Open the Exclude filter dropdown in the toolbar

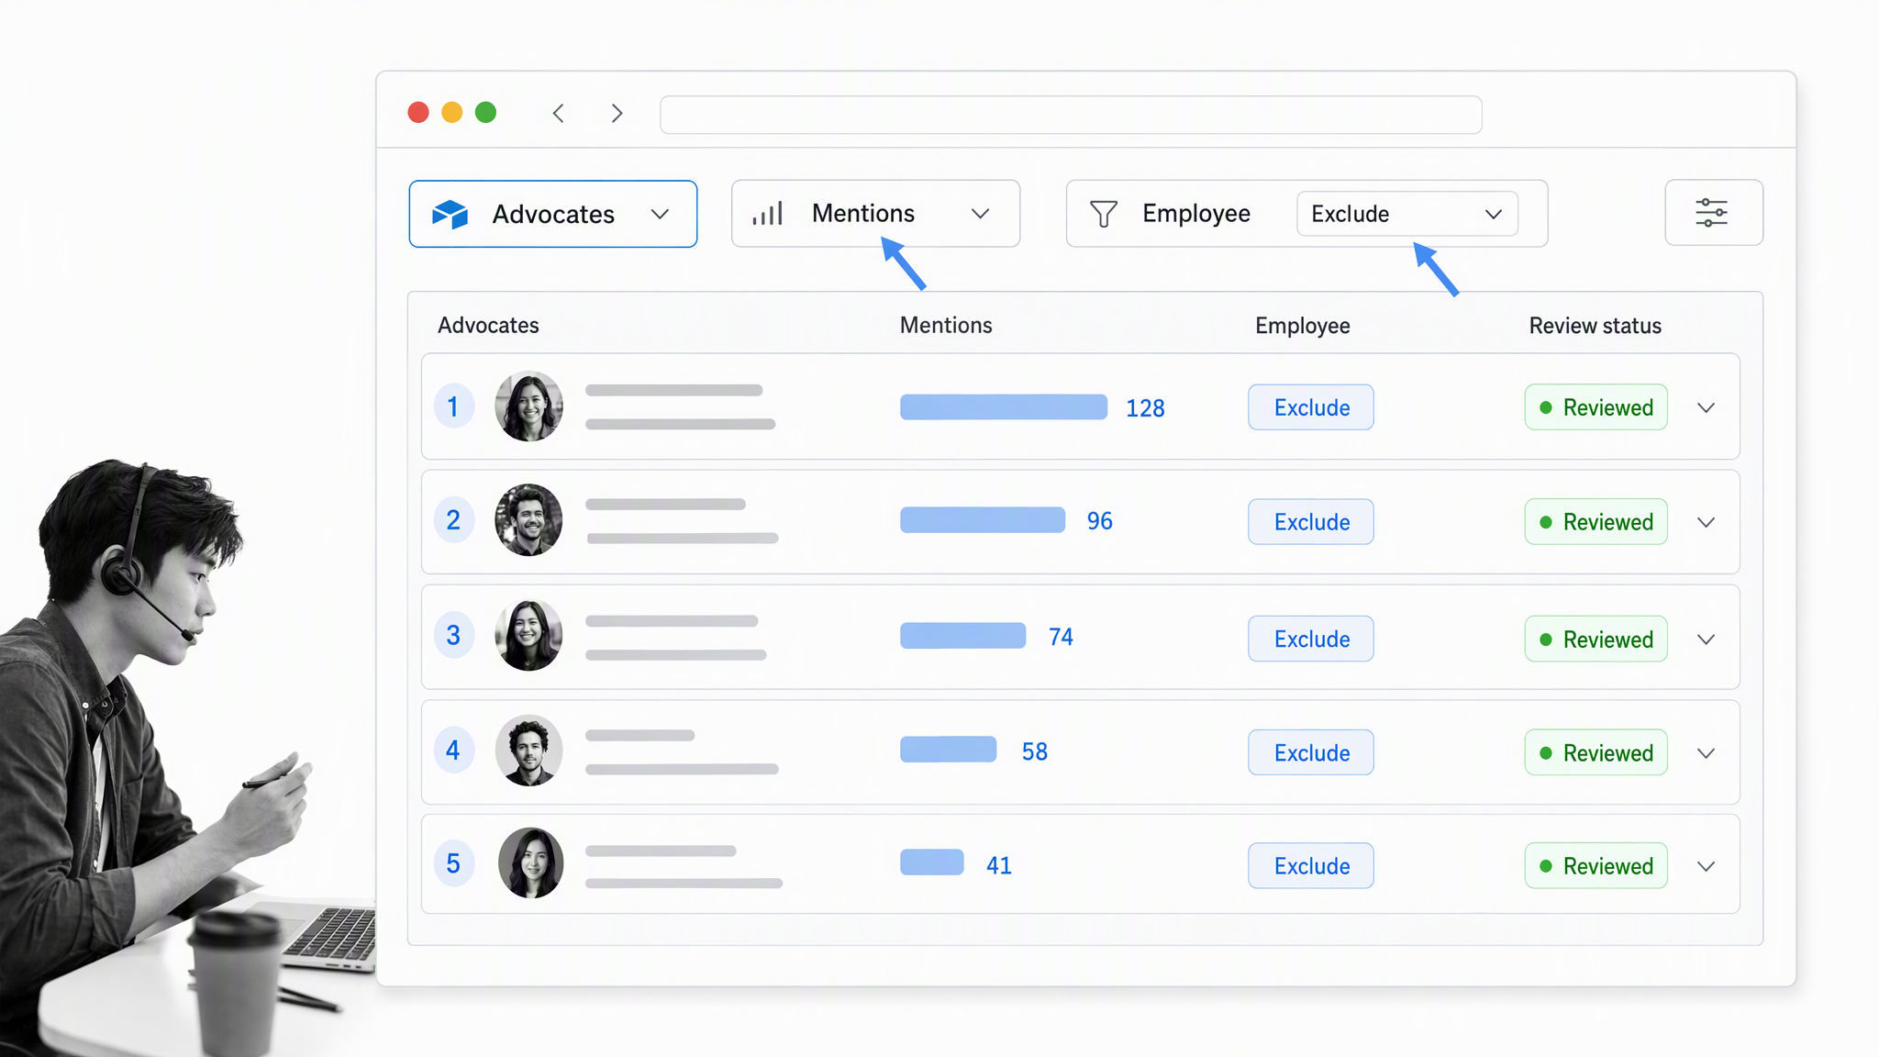[x=1406, y=214]
